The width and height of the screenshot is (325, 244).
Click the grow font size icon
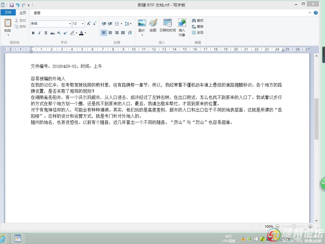tap(89, 24)
